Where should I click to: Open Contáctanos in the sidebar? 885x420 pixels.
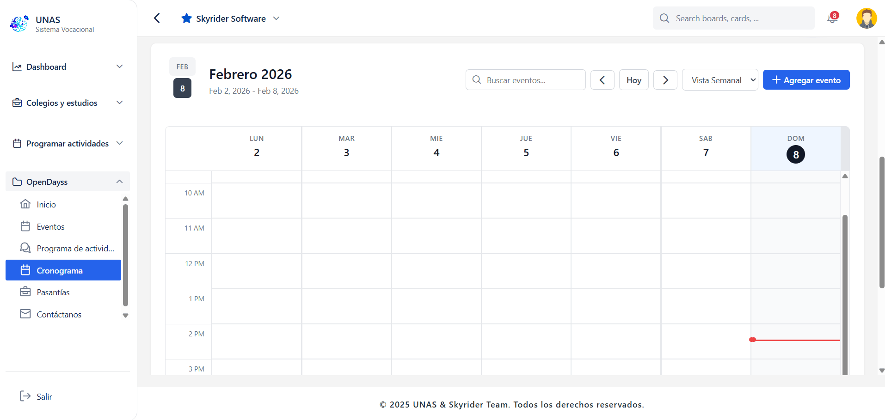pos(59,314)
